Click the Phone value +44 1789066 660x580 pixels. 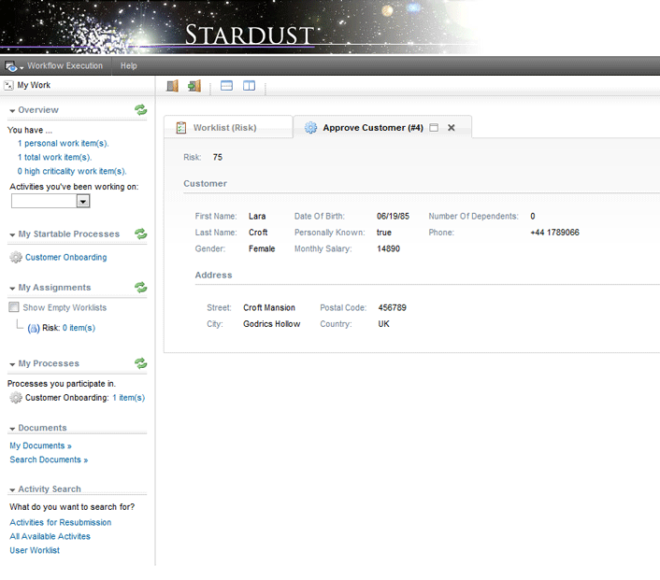pos(554,233)
